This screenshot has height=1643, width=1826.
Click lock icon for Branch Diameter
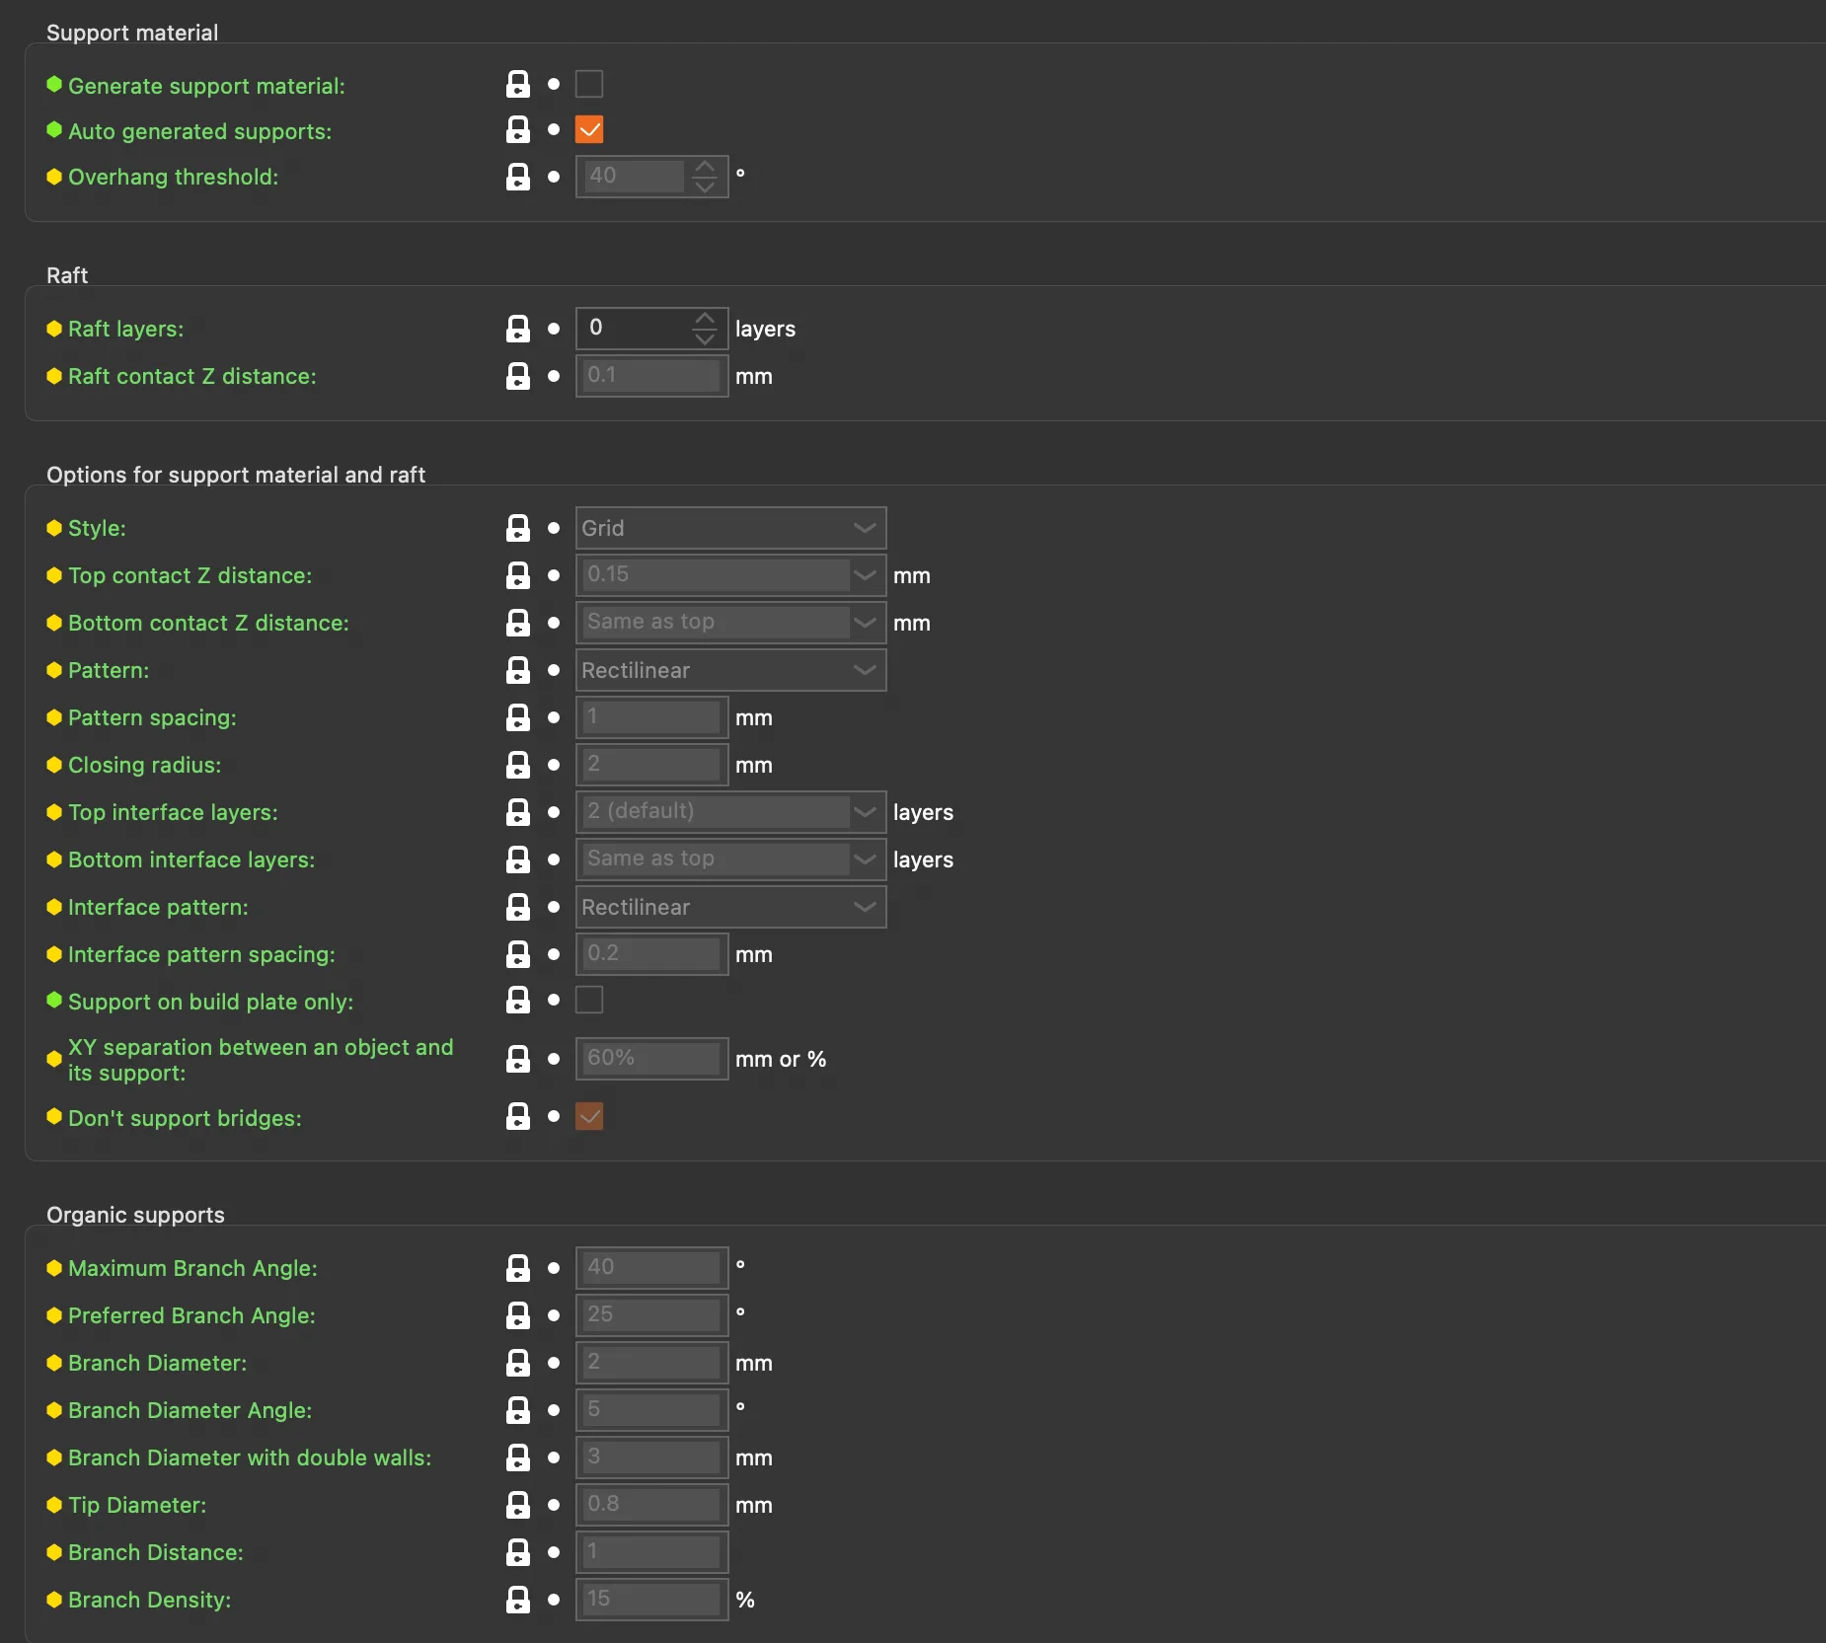coord(518,1363)
